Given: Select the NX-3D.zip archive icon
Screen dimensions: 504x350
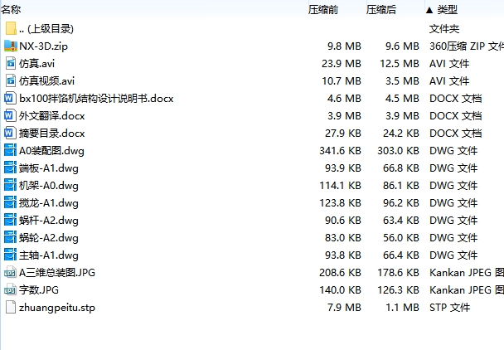Looking at the screenshot, I should (x=11, y=46).
